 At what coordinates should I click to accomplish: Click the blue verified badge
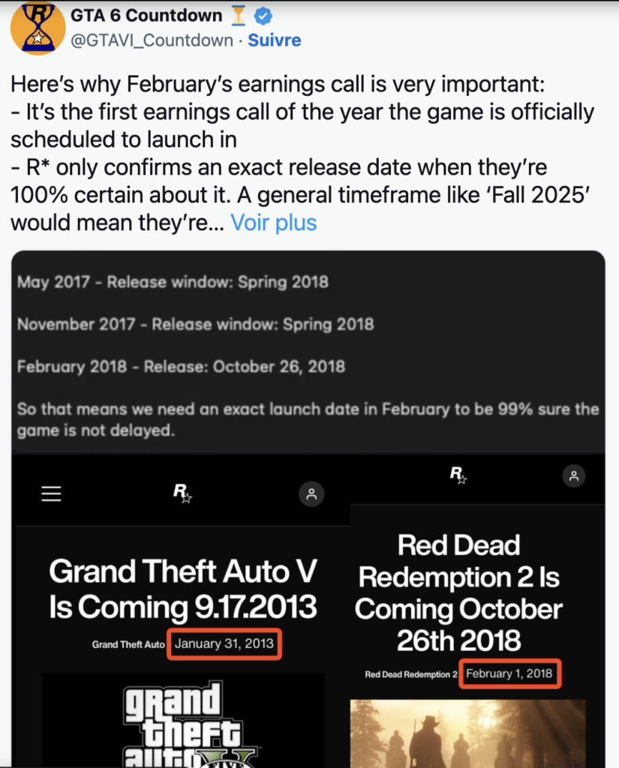click(263, 16)
